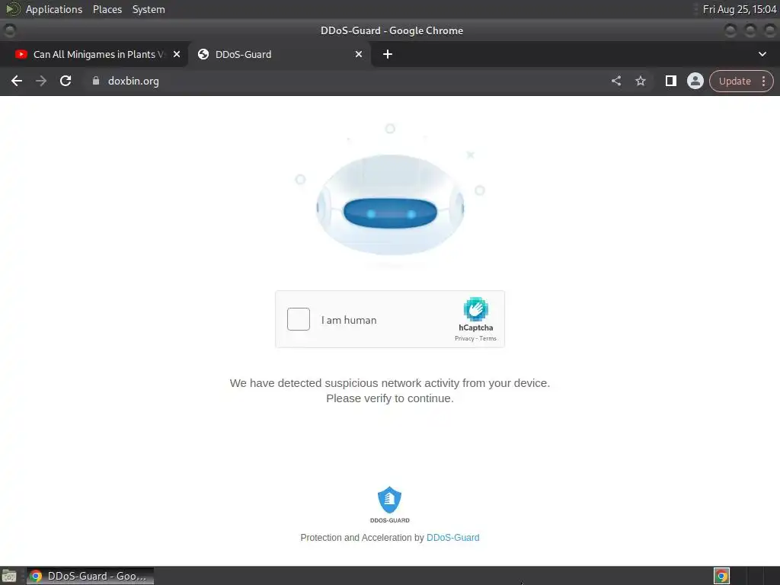The height and width of the screenshot is (585, 780).
Task: Click the browser forward arrow
Action: click(x=41, y=81)
